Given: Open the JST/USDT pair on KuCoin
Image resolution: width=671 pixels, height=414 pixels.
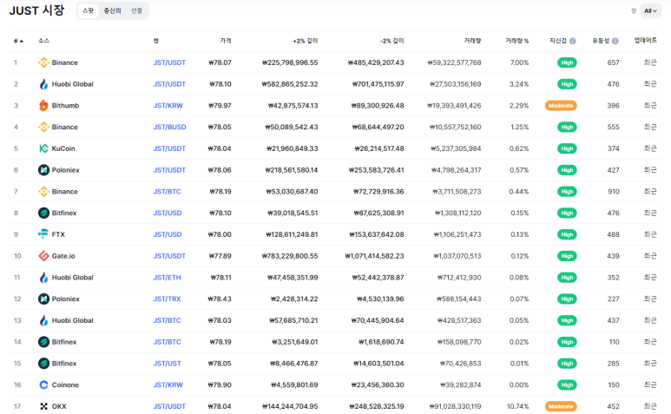Looking at the screenshot, I should 169,148.
